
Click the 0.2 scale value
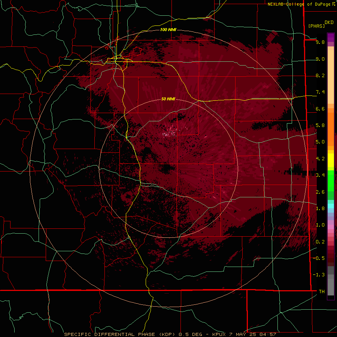[x=320, y=242]
